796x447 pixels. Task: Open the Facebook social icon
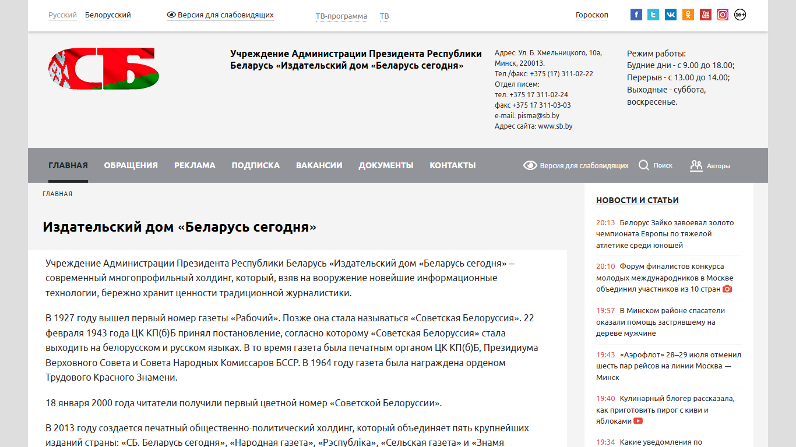(x=636, y=15)
